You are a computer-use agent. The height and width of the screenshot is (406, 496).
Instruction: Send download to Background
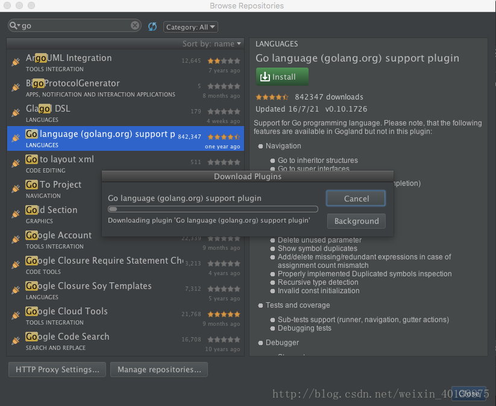(356, 221)
